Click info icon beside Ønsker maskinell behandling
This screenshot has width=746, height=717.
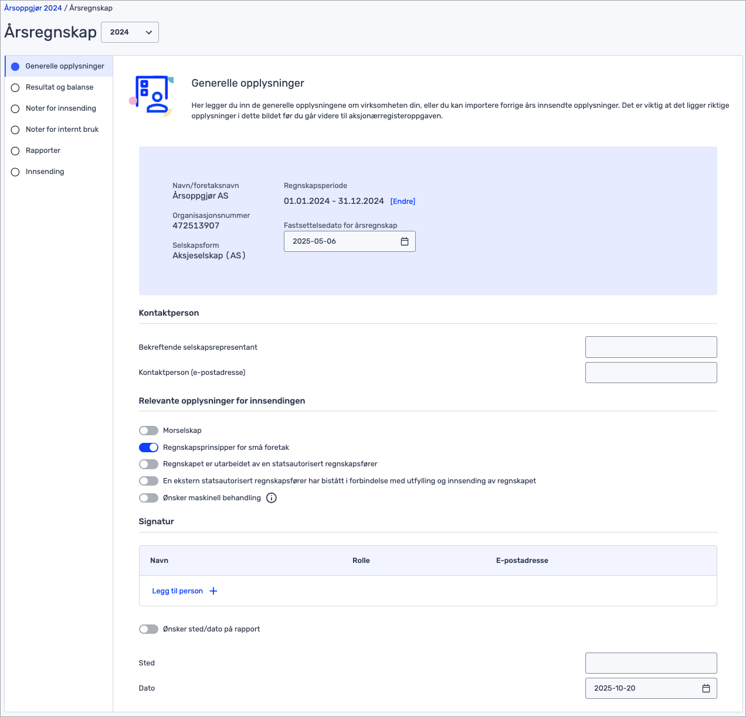pyautogui.click(x=272, y=498)
